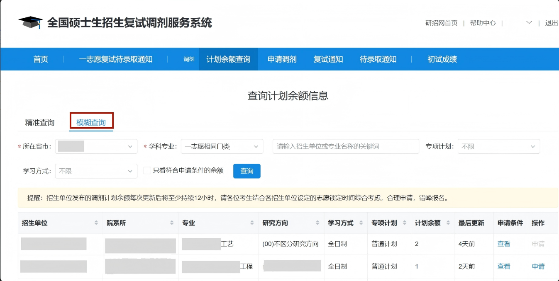Screen dimensions: 559x281
Task: Click the keyword search input field
Action: (345, 146)
